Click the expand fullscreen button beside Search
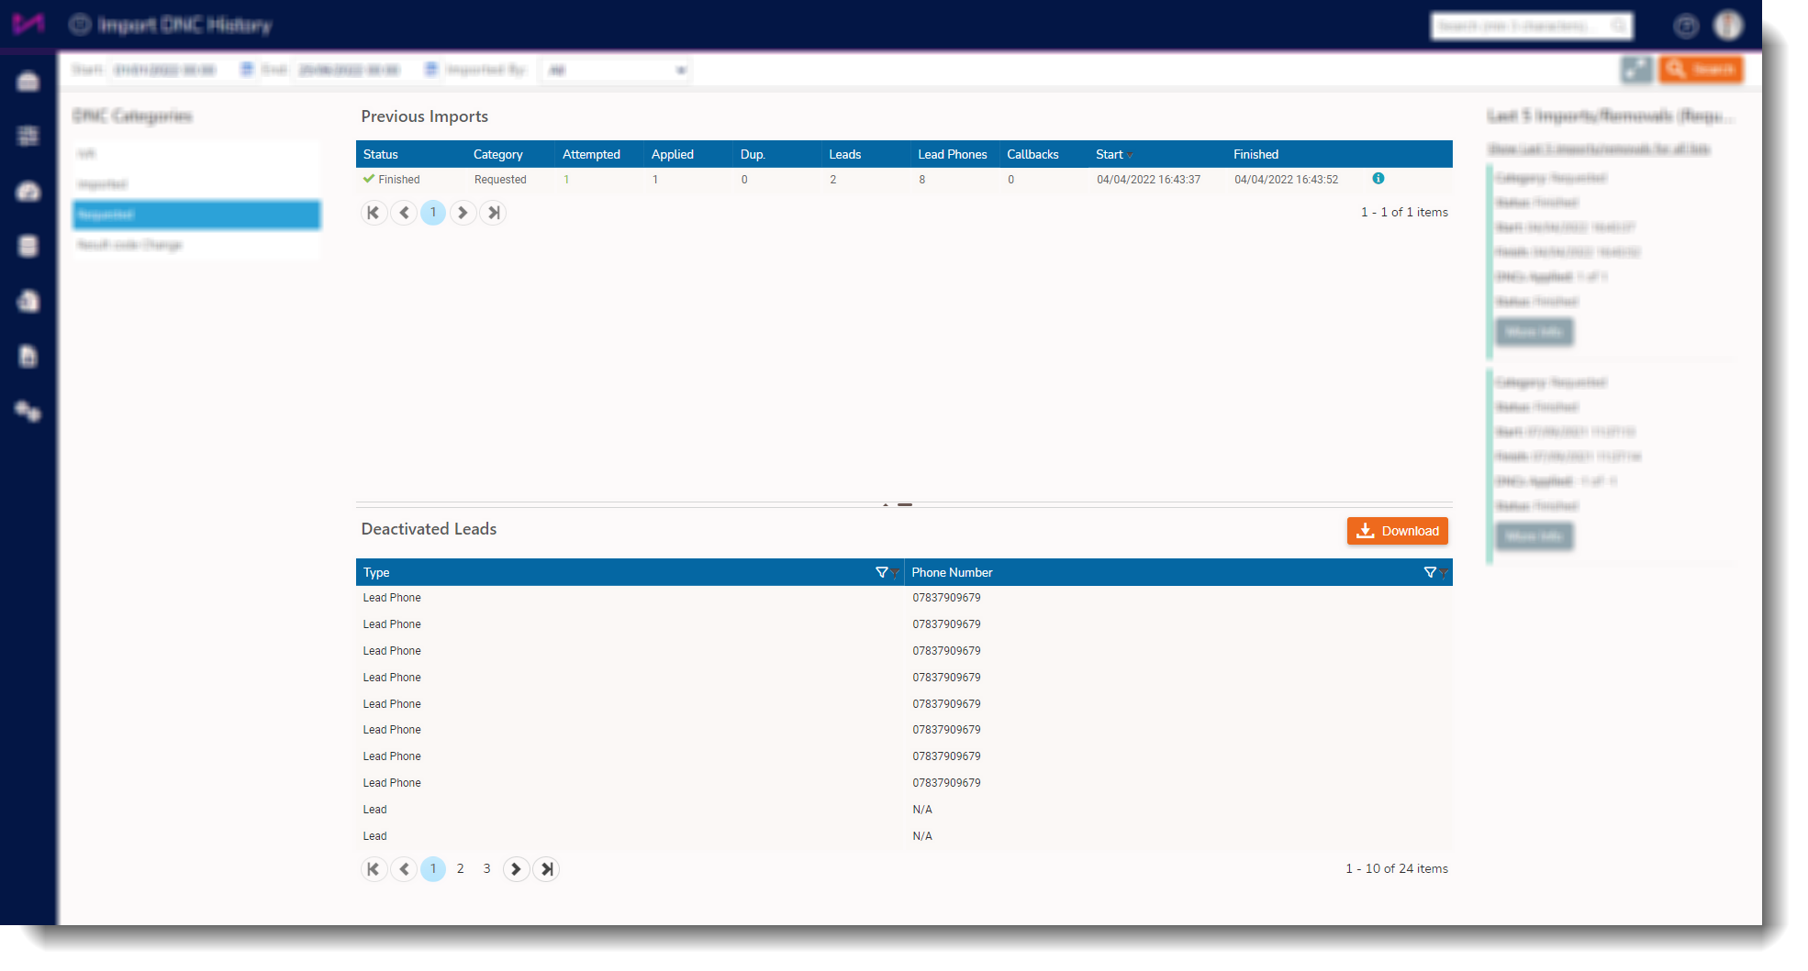Image resolution: width=1808 pixels, height=971 pixels. pos(1636,70)
